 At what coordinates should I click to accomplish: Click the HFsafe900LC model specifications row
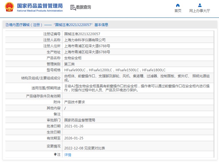pos(115,70)
